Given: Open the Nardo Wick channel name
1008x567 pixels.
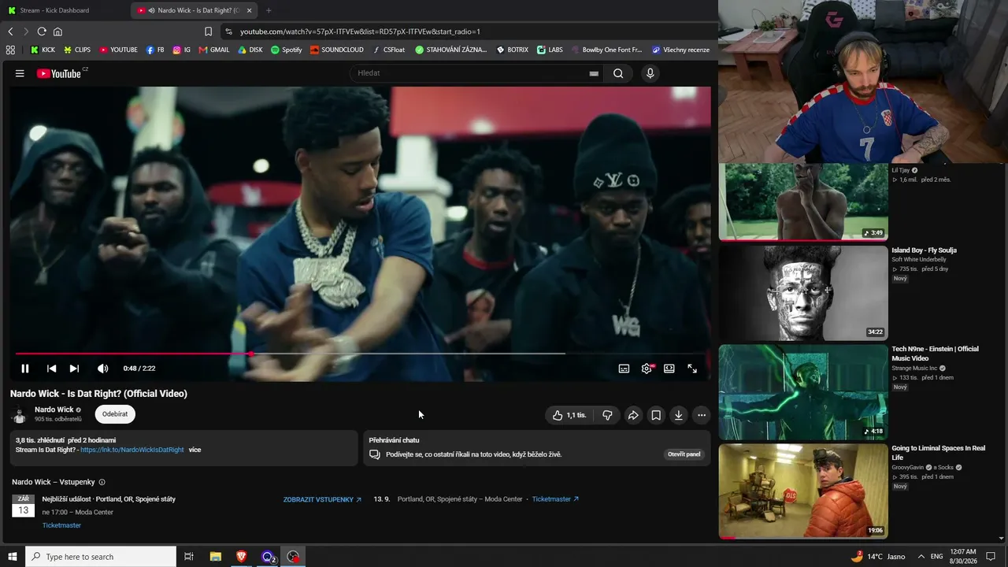Looking at the screenshot, I should pos(54,409).
